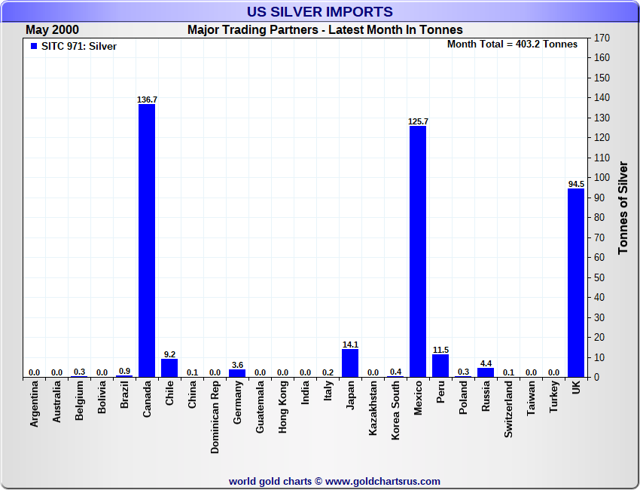Click the Chile bar labeled 9.2

point(169,368)
